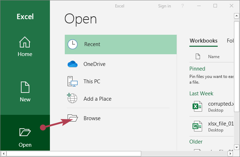
Task: Click the horizontal scrollbar thumb
Action: 74,153
